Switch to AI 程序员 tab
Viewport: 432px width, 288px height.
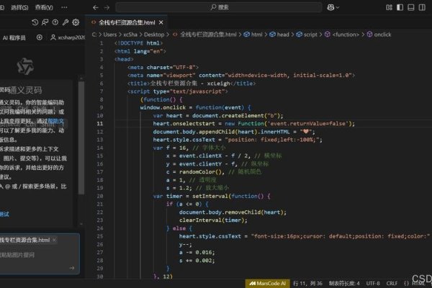[14, 37]
